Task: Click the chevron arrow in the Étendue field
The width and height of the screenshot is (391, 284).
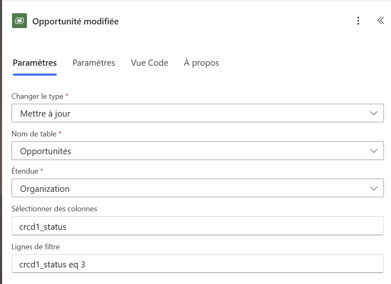Action: 374,189
